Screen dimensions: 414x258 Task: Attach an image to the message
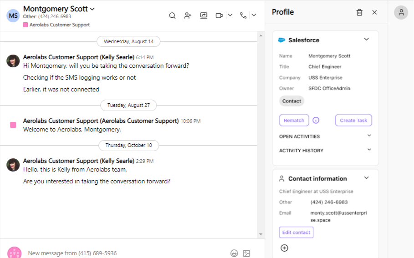246,253
